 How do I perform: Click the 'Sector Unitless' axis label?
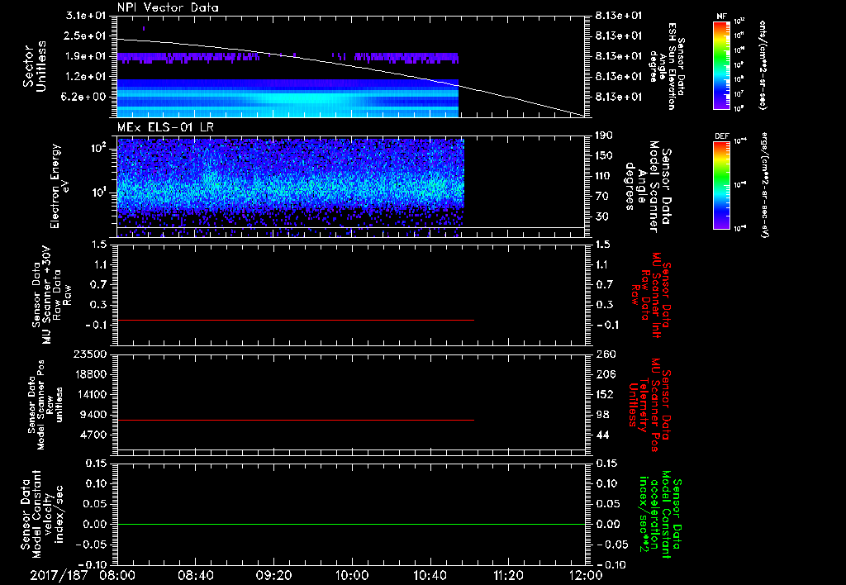34,66
